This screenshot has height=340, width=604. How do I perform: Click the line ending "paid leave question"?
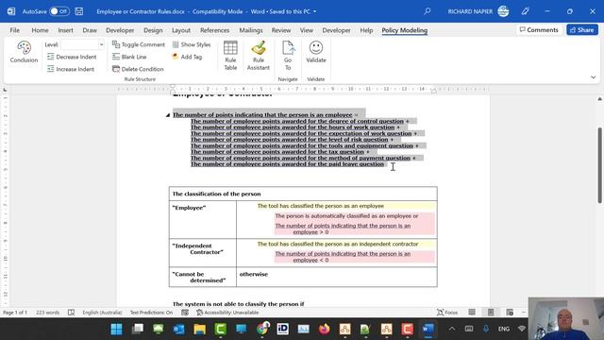[x=287, y=164]
